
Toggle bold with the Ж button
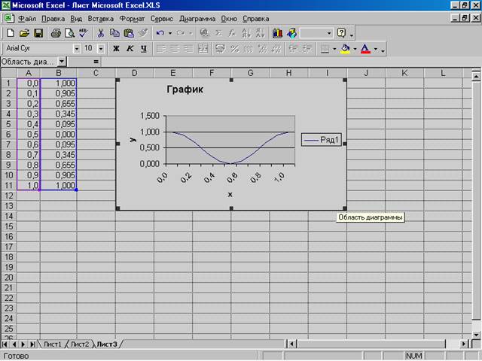[x=116, y=48]
